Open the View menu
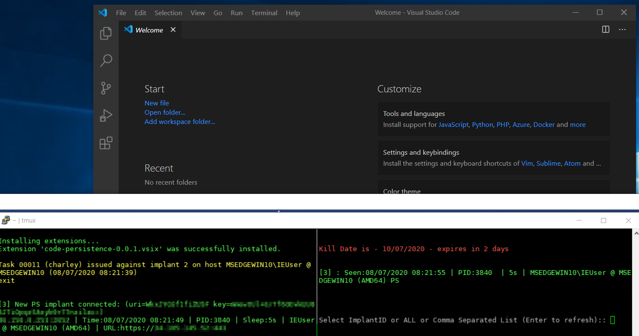639x336 pixels. click(198, 13)
